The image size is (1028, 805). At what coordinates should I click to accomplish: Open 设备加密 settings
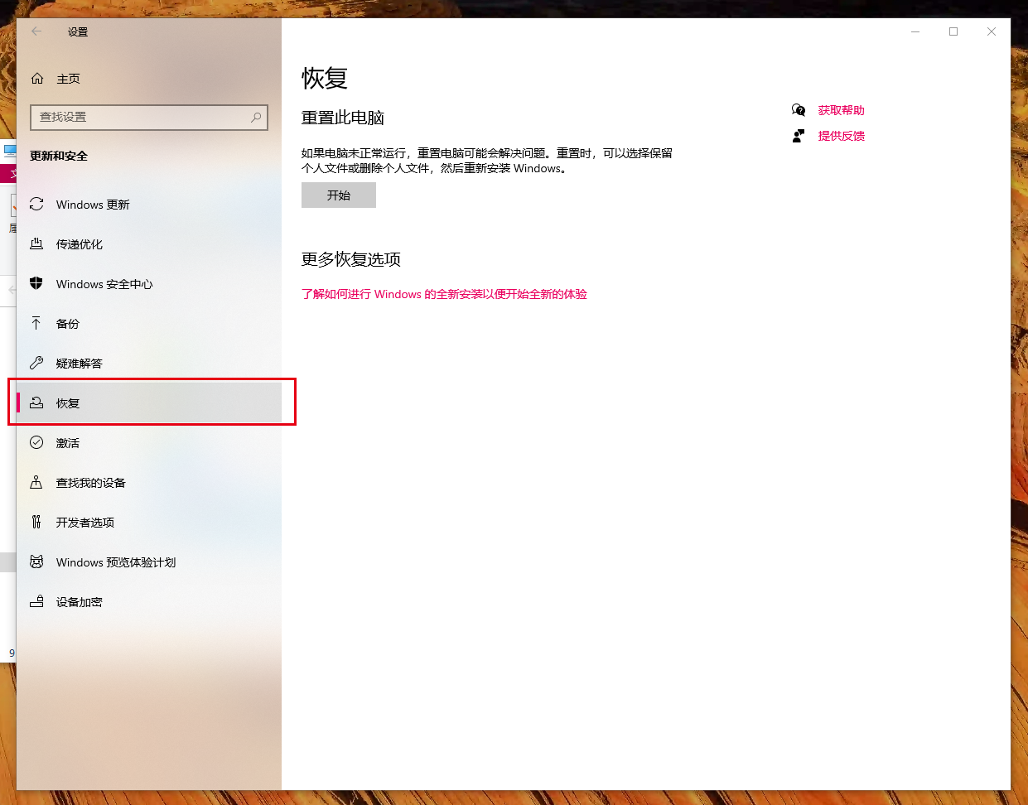pos(149,602)
